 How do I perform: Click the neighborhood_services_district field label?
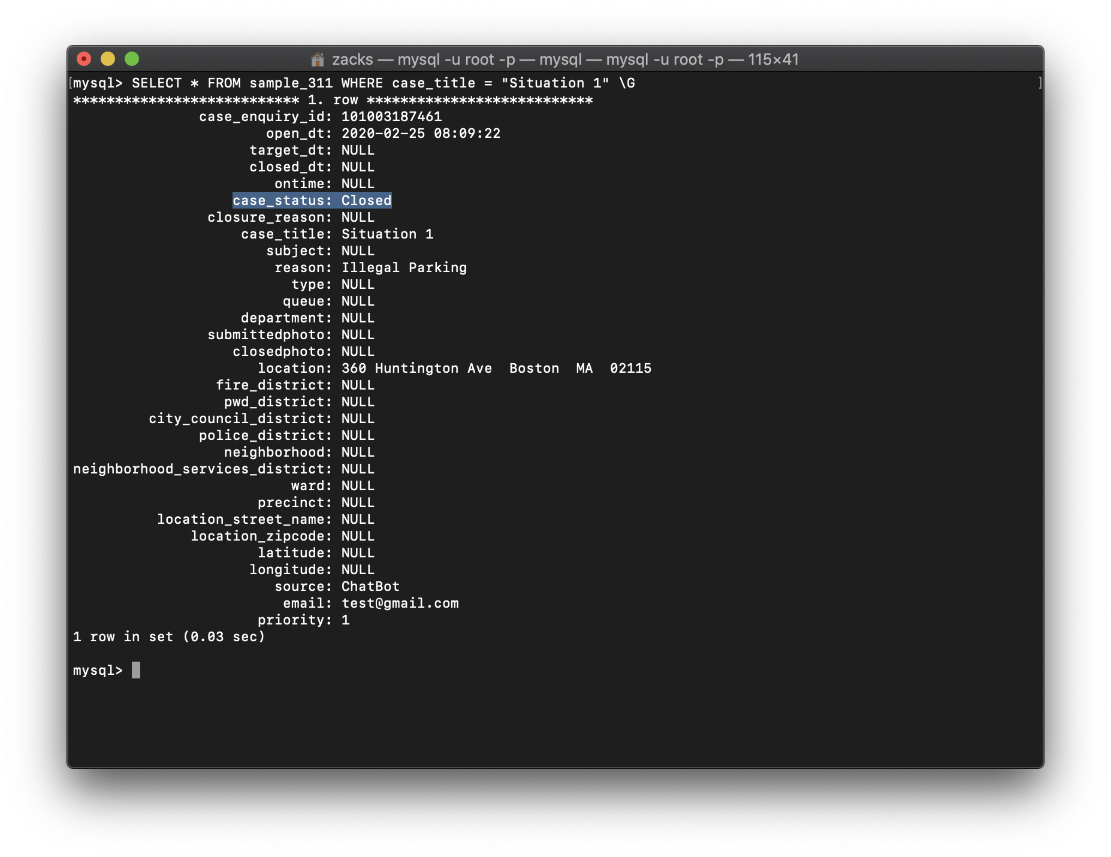pyautogui.click(x=203, y=469)
